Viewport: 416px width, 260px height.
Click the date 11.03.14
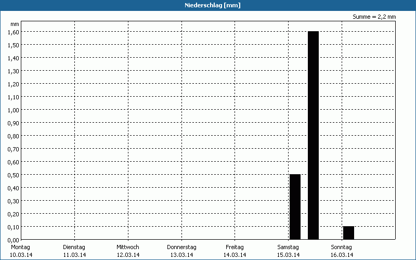pyautogui.click(x=74, y=255)
